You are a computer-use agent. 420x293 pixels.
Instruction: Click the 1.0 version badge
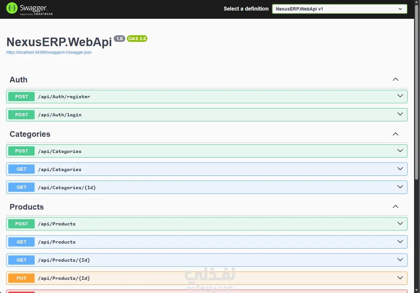click(119, 39)
